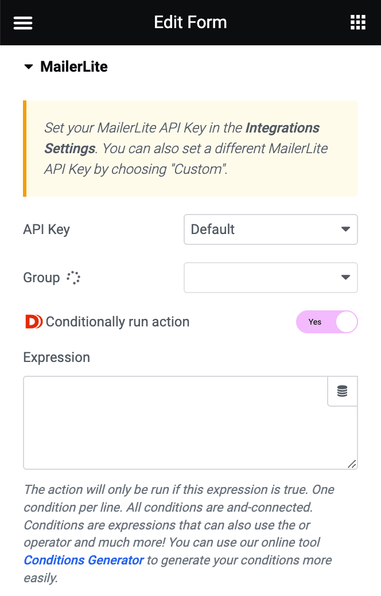This screenshot has height=596, width=381.
Task: Open the API Key dropdown
Action: coord(270,229)
